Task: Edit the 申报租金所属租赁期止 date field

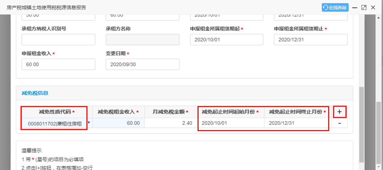Action: point(311,40)
